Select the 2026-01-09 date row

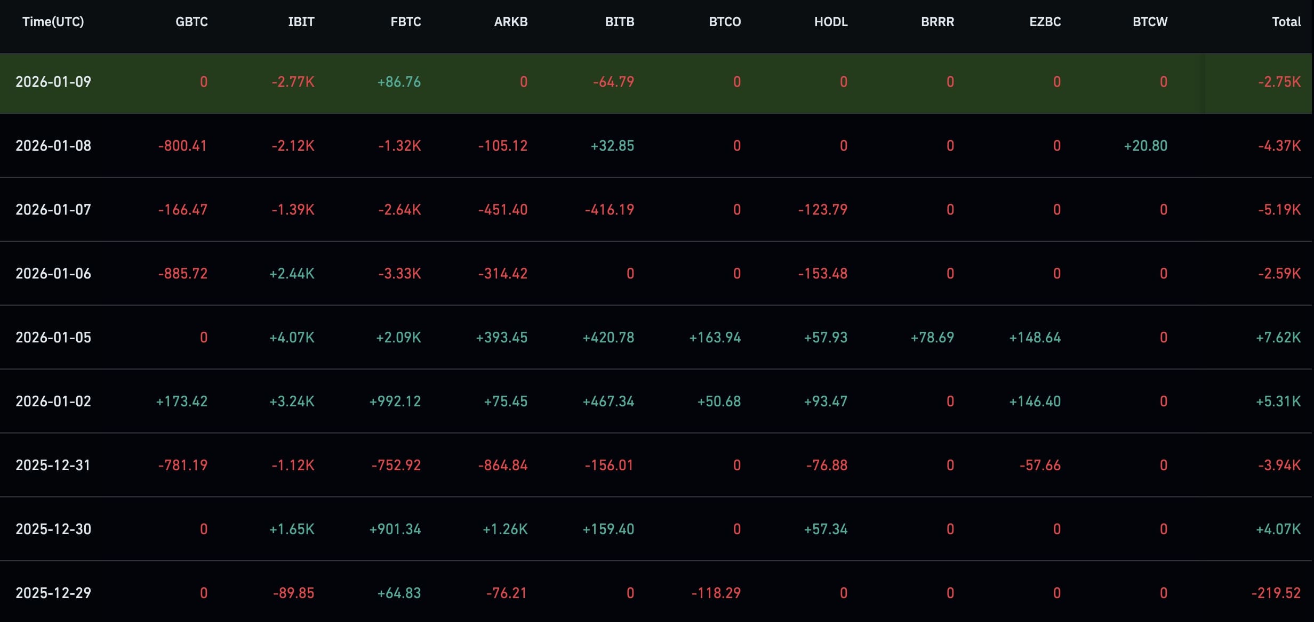[656, 83]
